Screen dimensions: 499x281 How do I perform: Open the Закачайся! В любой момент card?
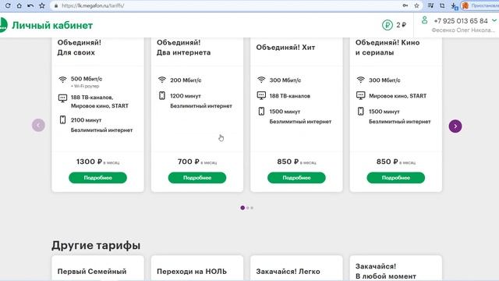coord(395,269)
